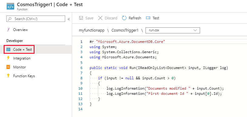Click the Integration lightning bolt icon
Screen dimensions: 247x117
point(8,58)
